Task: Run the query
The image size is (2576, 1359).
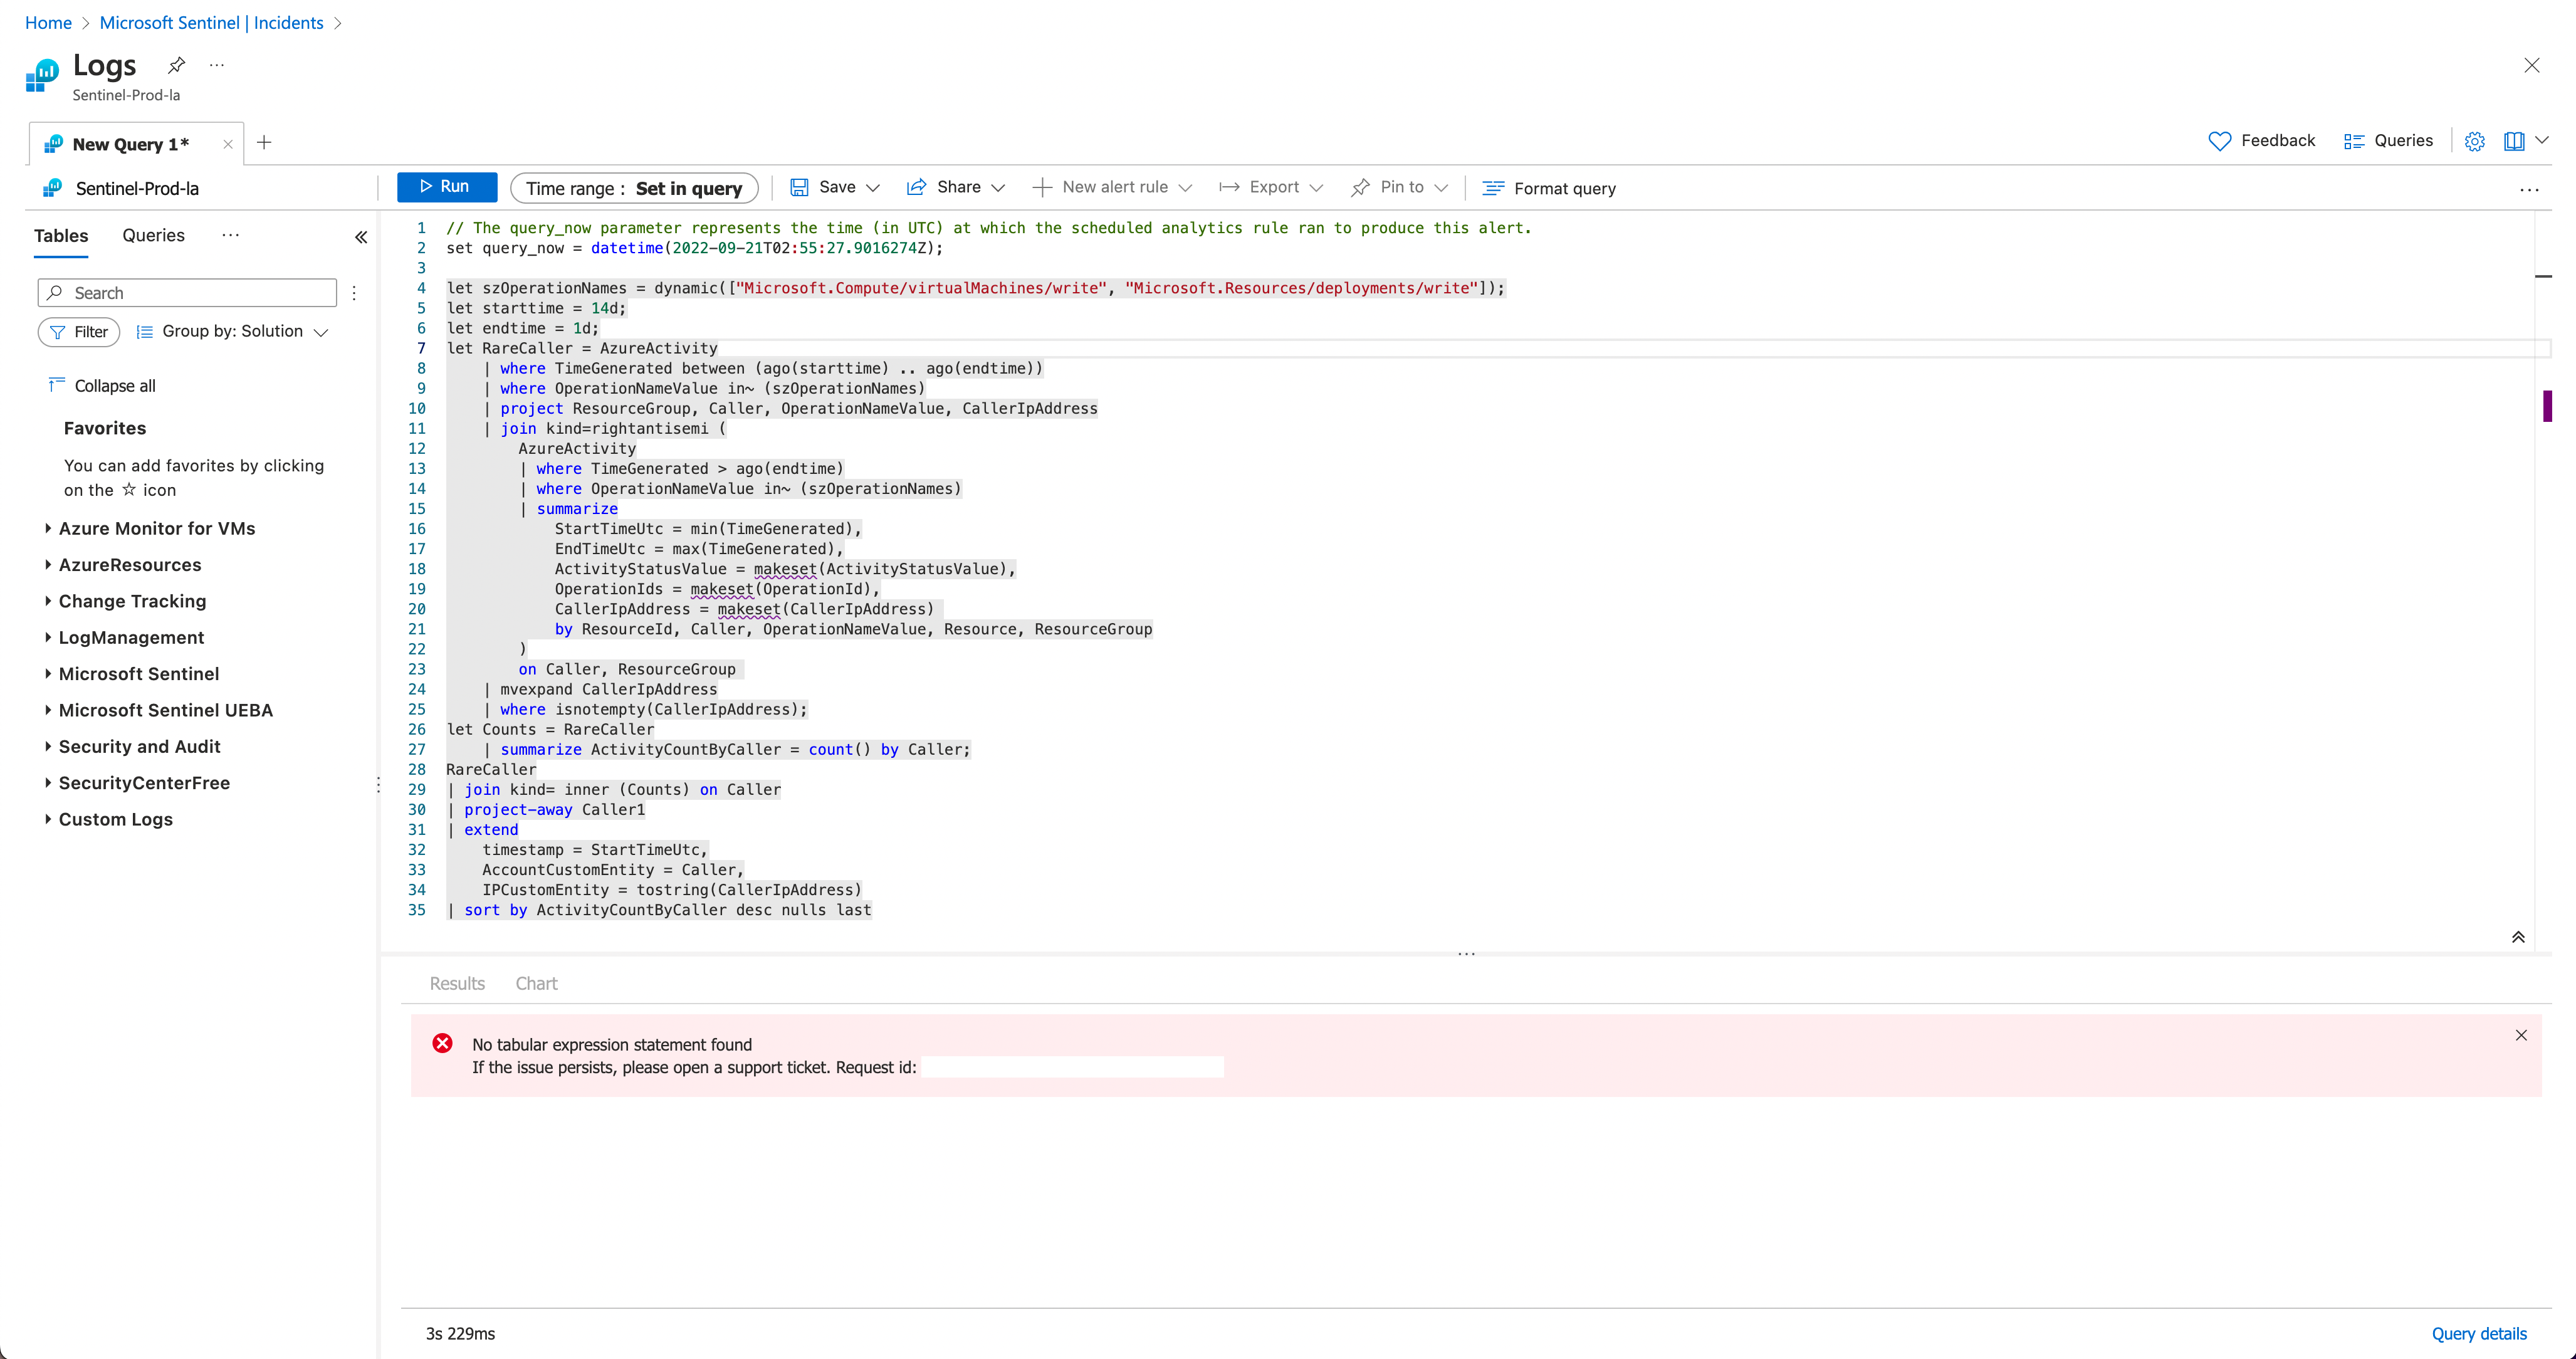Action: coord(446,186)
